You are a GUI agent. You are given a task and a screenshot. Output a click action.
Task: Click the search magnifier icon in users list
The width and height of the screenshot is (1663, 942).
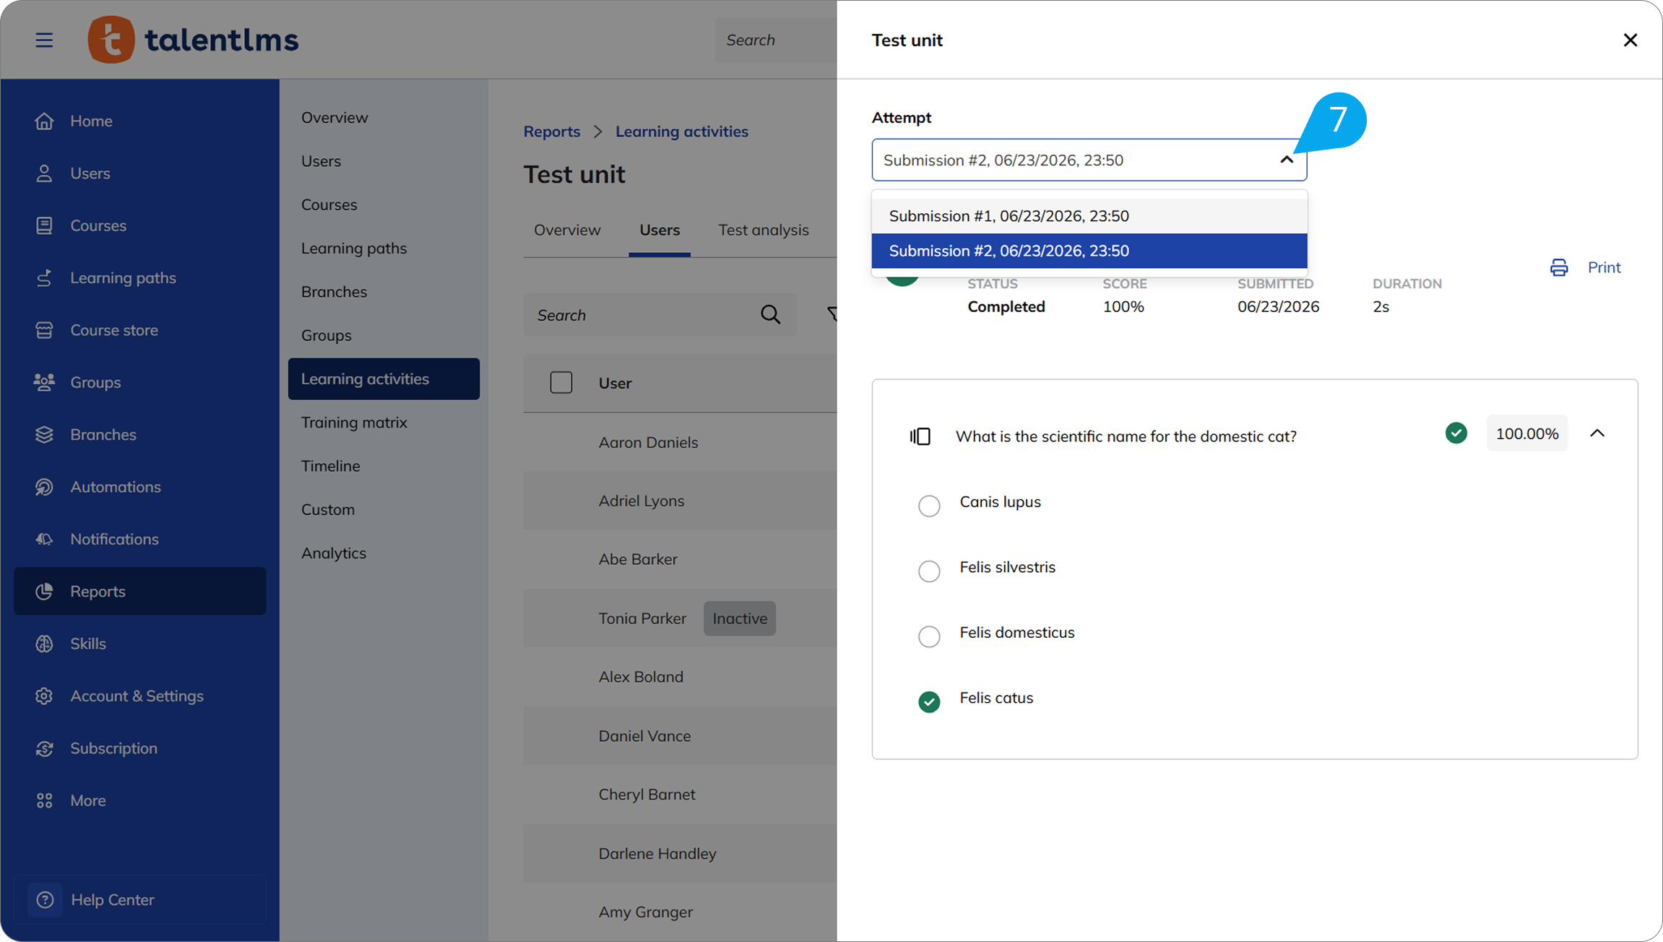[770, 314]
